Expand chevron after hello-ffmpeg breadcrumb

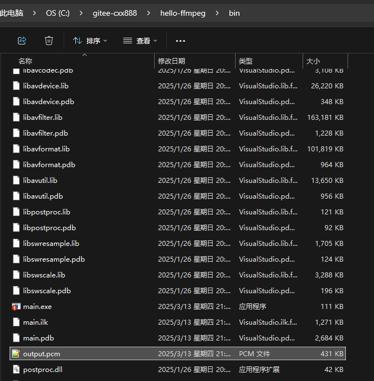click(x=217, y=13)
